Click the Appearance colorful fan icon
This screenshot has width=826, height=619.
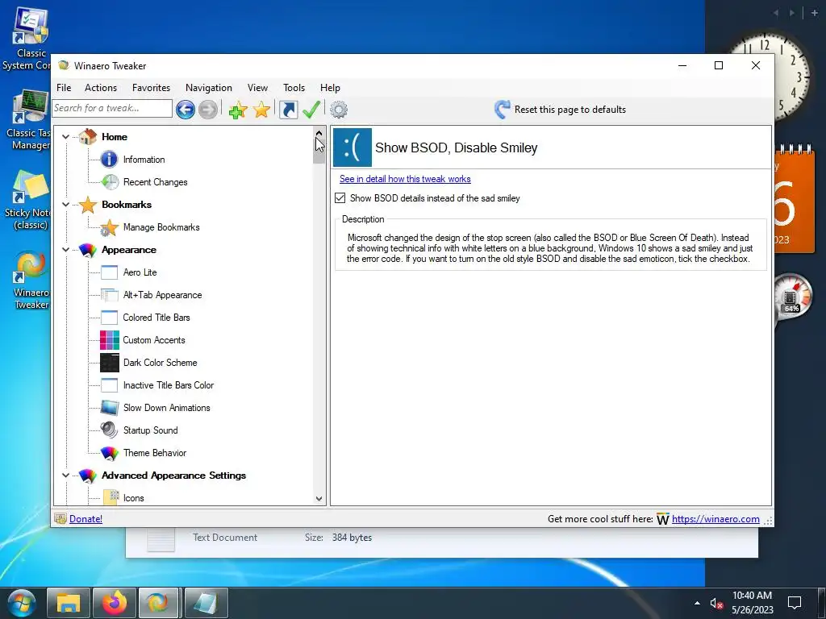pyautogui.click(x=88, y=250)
